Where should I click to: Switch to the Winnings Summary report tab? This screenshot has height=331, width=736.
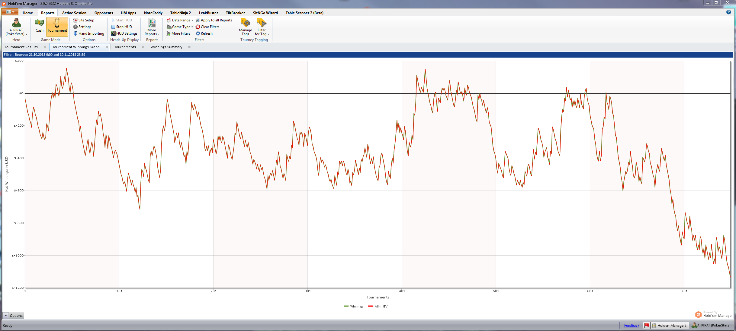pyautogui.click(x=166, y=47)
